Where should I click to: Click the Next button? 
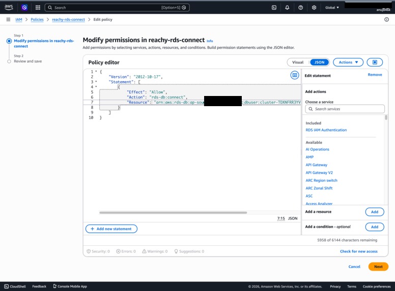coord(378,267)
